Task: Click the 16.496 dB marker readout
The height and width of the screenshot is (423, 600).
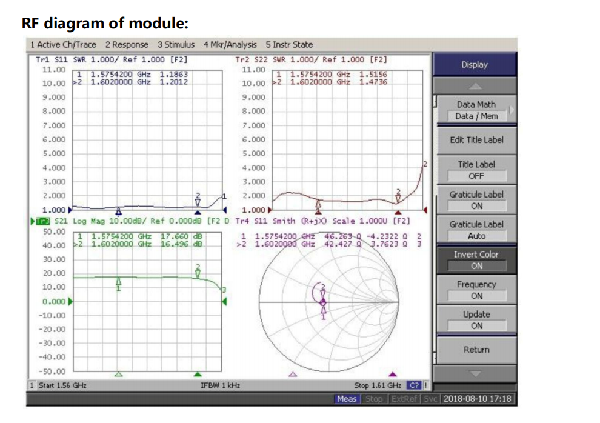Action: (x=181, y=244)
